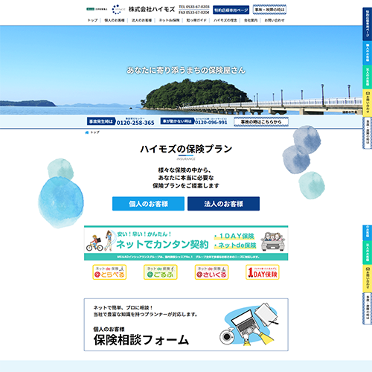Open 特約店様専用ページ button in the header

coord(231,10)
